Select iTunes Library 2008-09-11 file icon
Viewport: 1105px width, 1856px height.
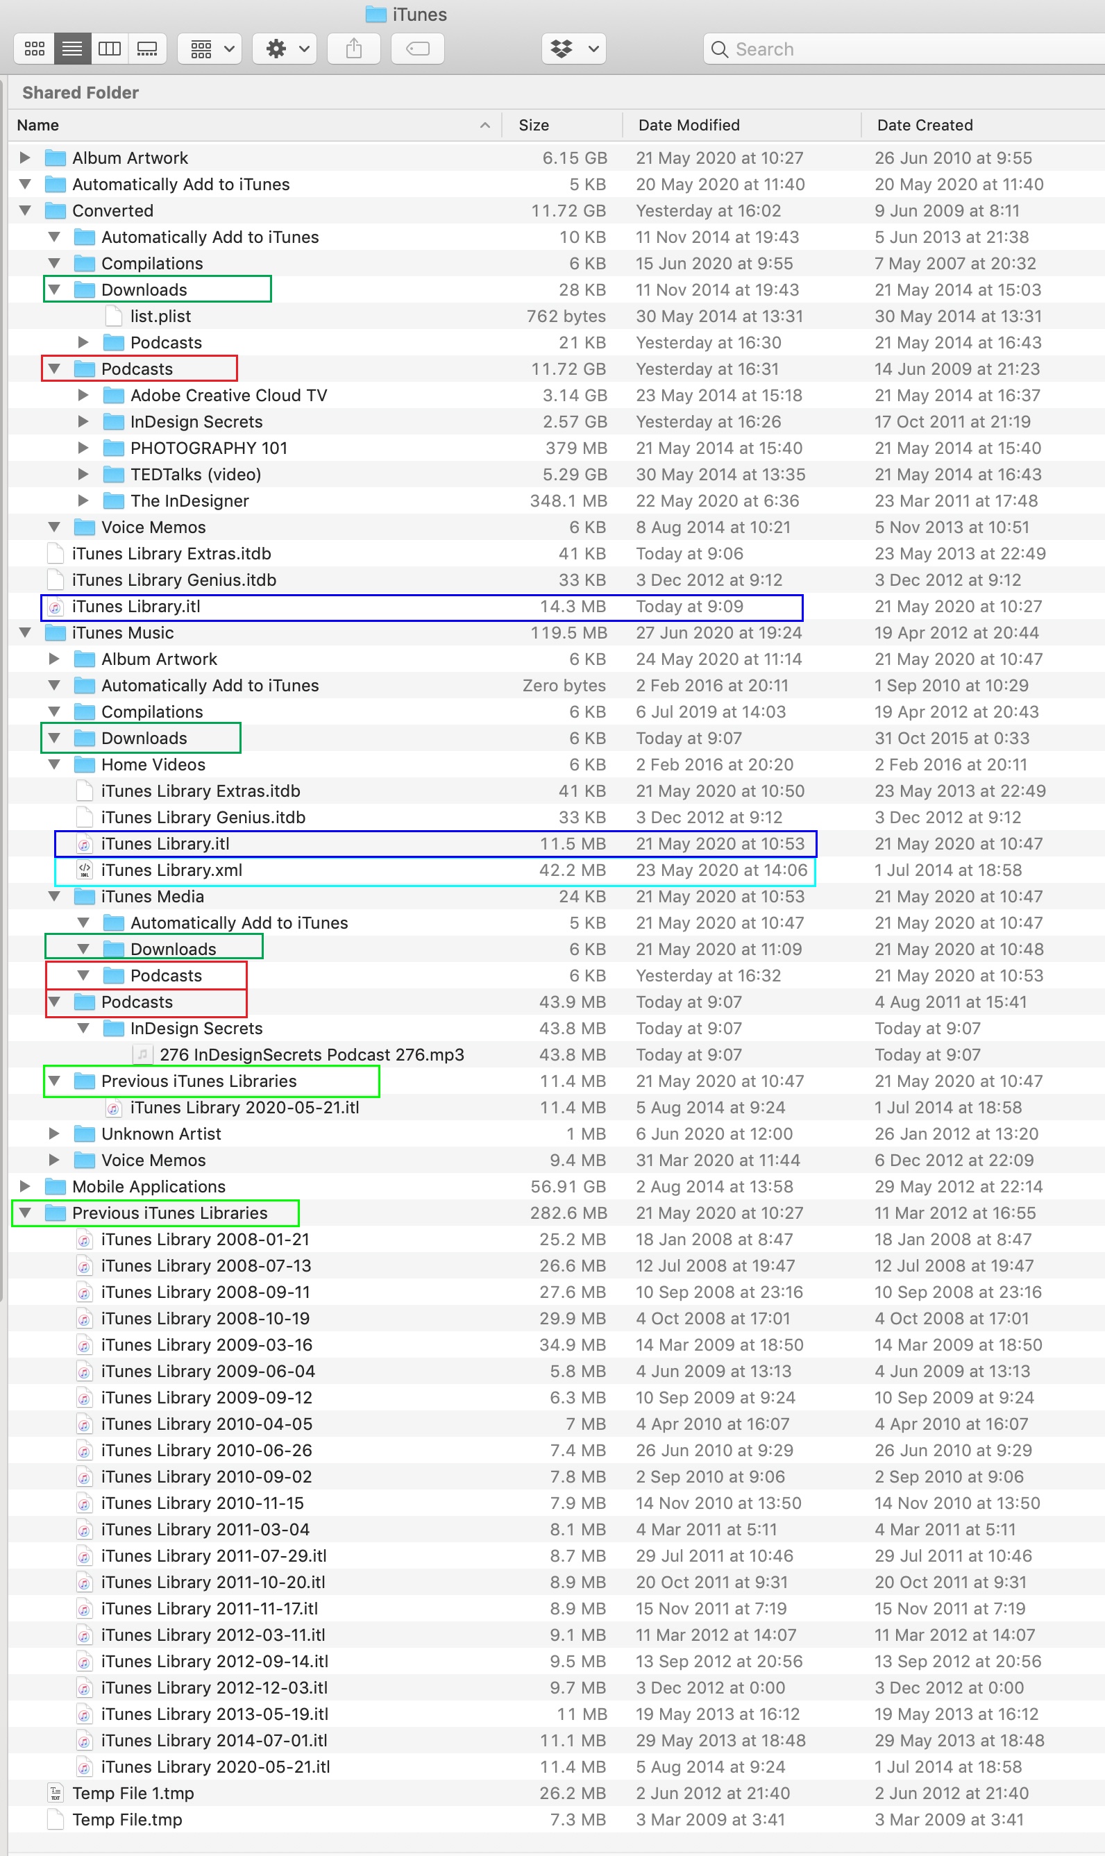85,1292
